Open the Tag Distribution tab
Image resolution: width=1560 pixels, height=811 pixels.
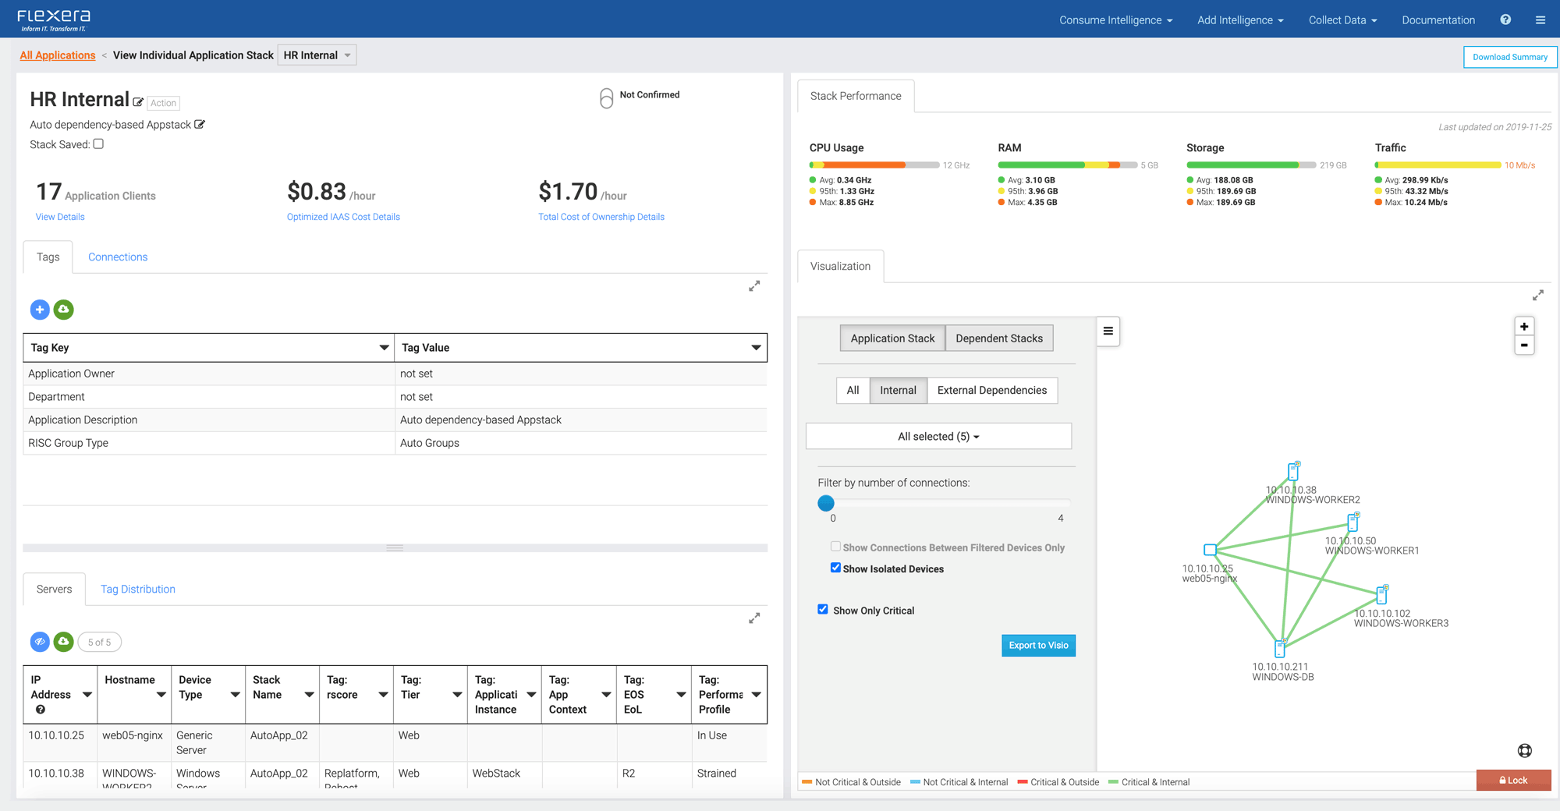[x=138, y=590]
